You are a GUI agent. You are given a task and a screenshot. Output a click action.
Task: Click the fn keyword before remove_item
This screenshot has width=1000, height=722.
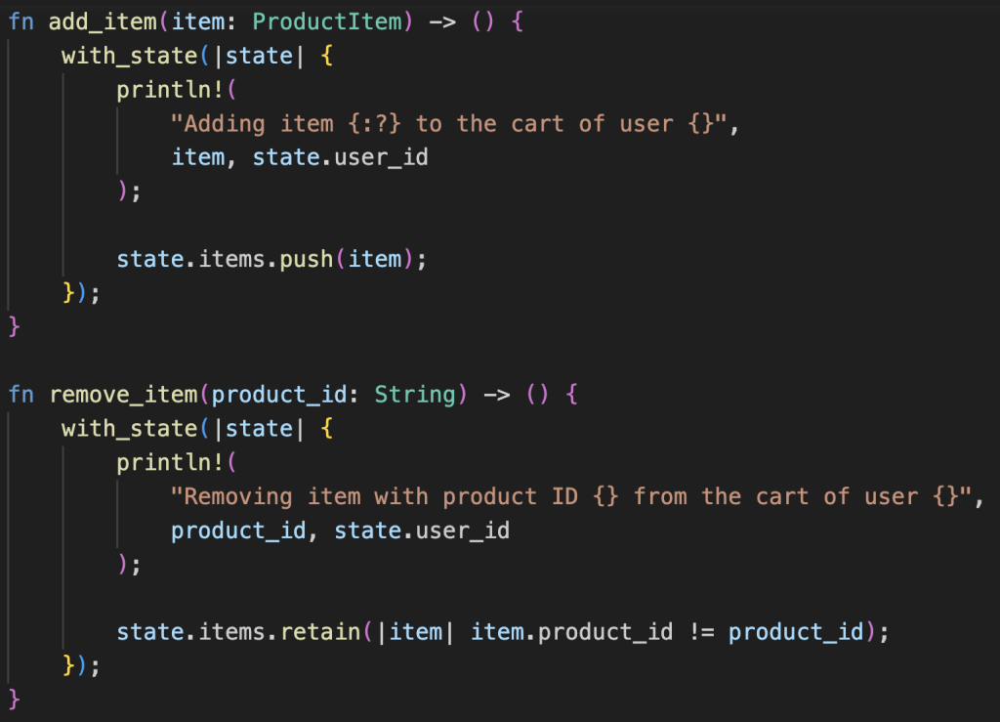(x=21, y=394)
